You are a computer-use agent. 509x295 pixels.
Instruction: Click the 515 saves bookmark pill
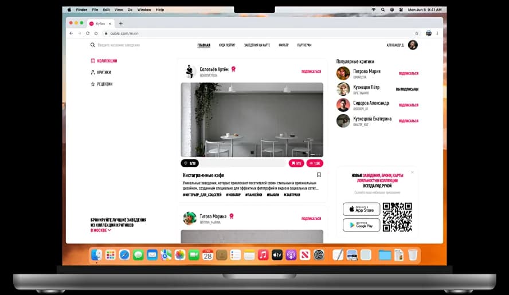point(296,163)
